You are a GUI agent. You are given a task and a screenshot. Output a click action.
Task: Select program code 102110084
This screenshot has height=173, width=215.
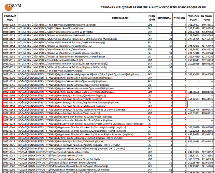coord(9,25)
